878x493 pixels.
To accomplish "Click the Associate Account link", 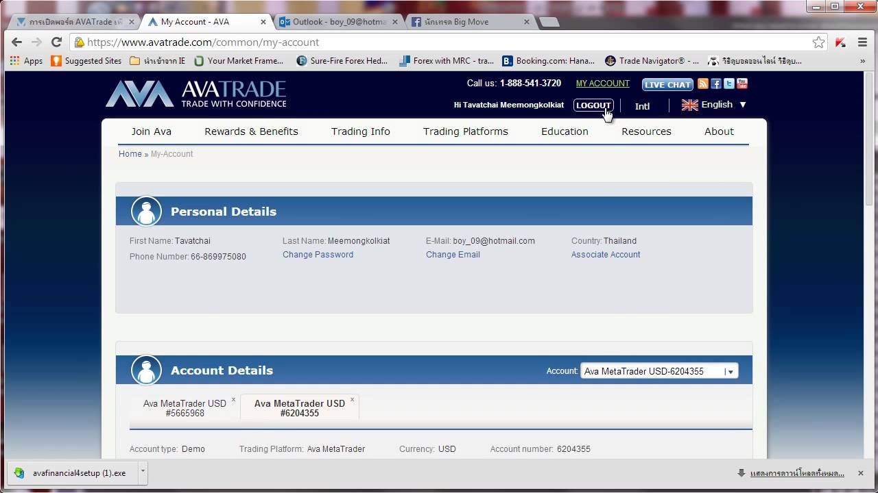I will click(x=606, y=255).
